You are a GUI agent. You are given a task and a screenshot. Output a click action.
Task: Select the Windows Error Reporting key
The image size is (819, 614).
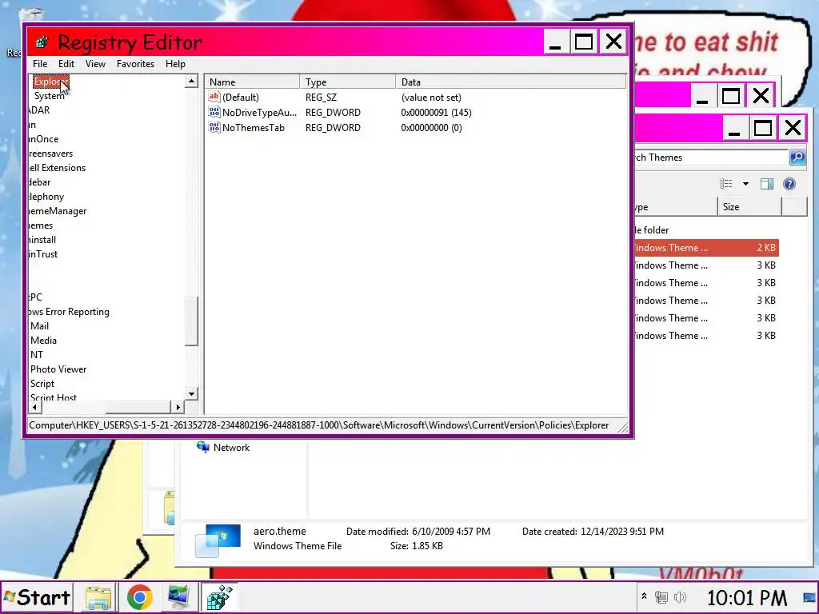coord(69,312)
